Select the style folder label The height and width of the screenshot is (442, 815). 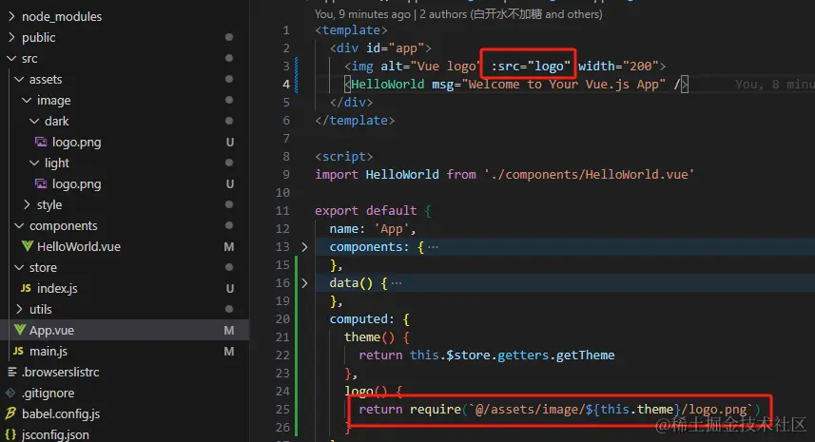(x=49, y=204)
